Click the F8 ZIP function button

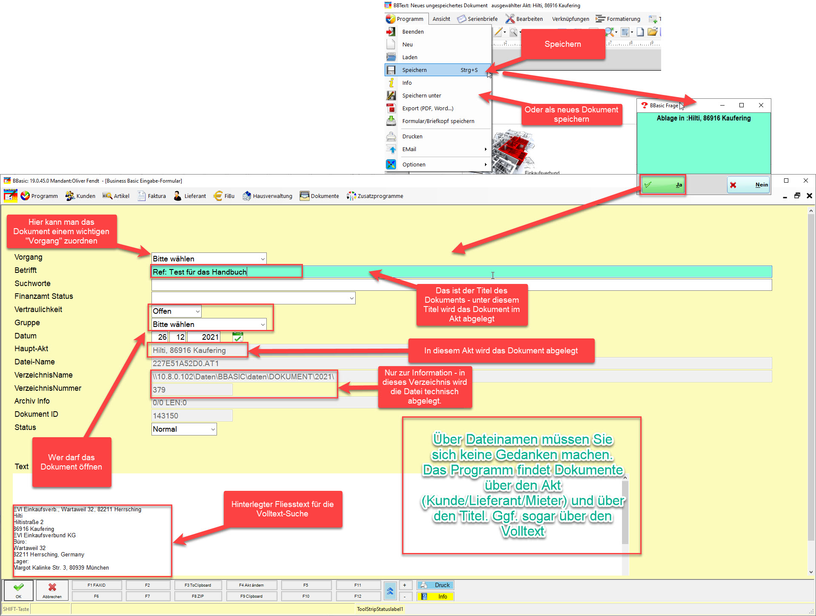click(x=198, y=596)
